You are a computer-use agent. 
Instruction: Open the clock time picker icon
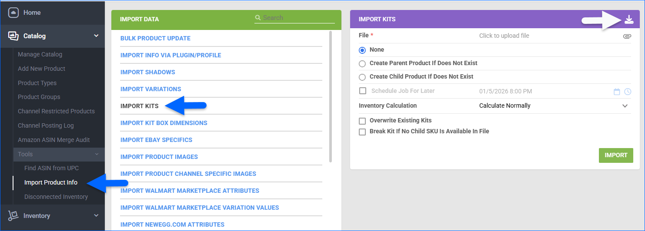[627, 92]
